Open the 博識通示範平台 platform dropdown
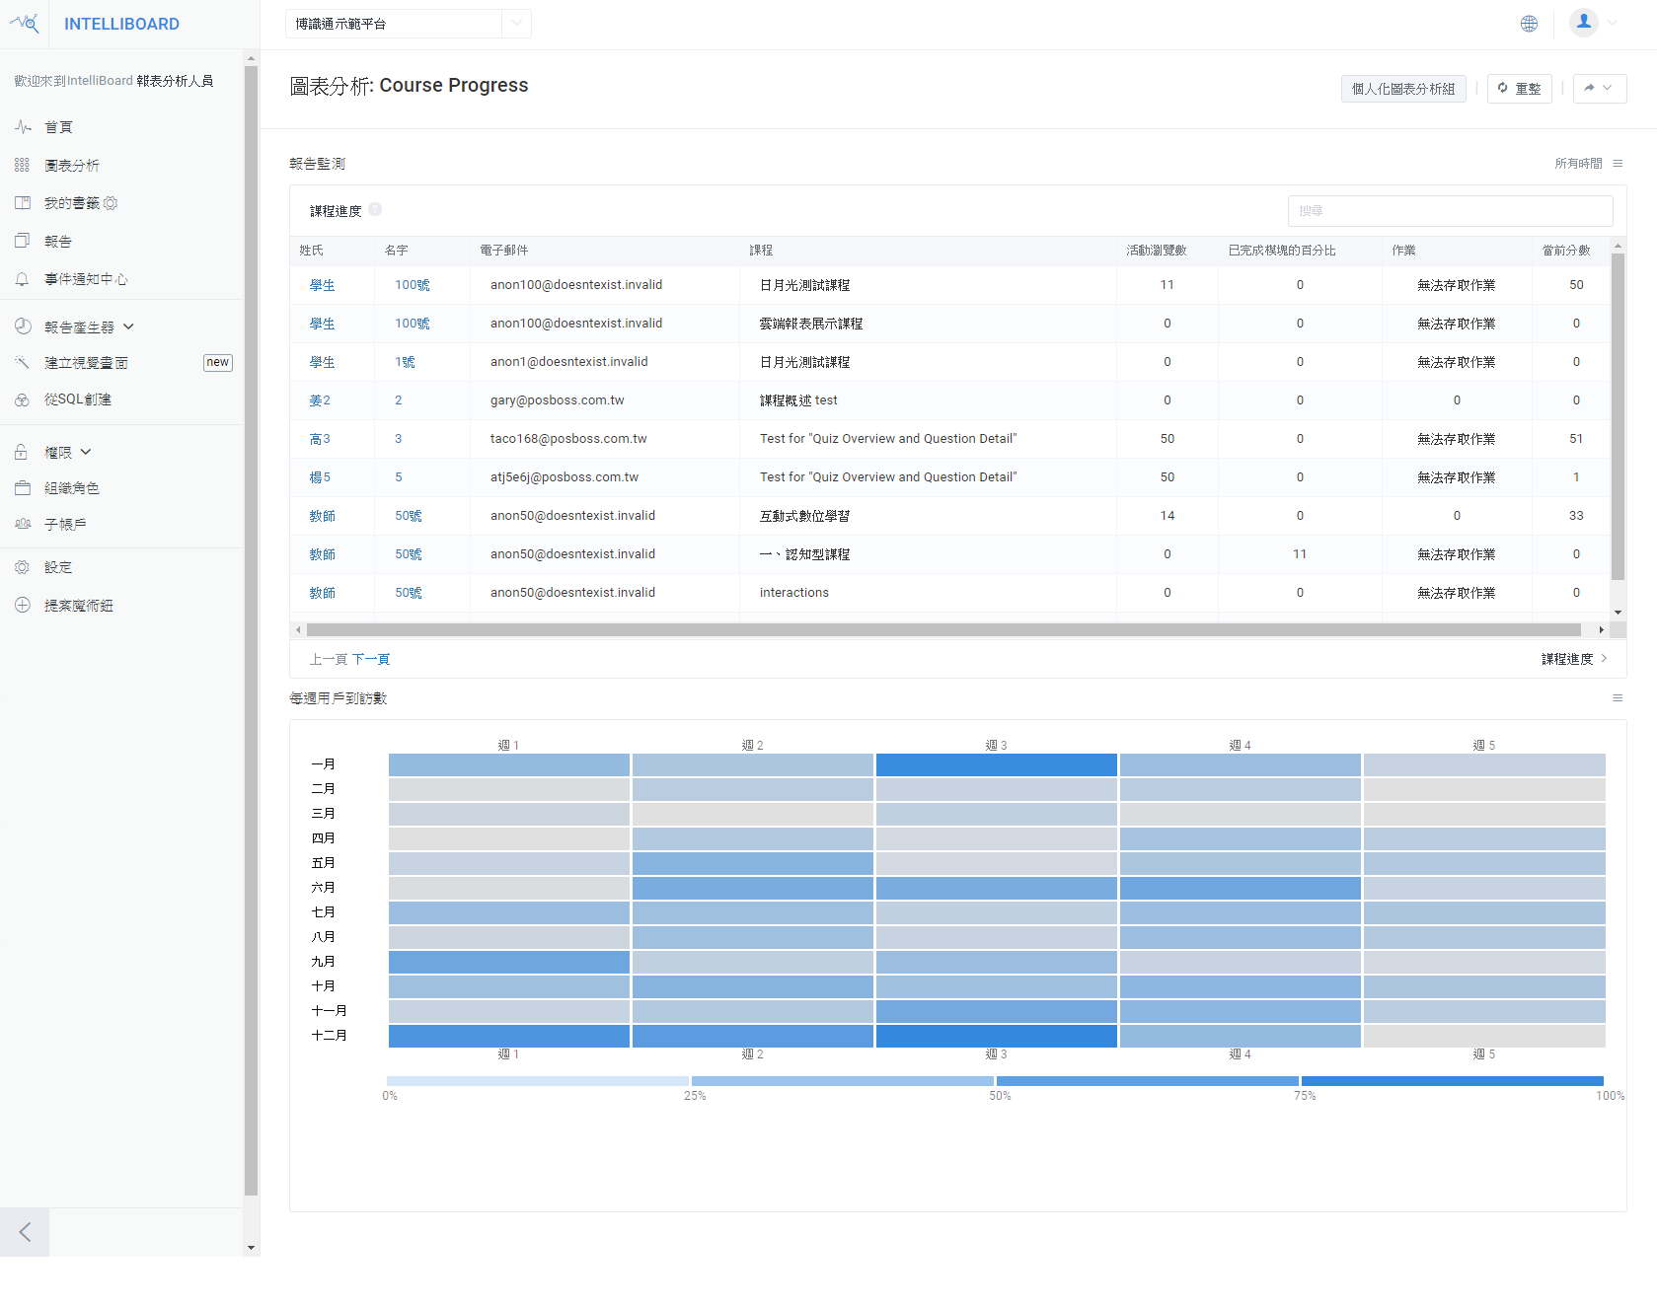This screenshot has width=1657, height=1306. 408,24
